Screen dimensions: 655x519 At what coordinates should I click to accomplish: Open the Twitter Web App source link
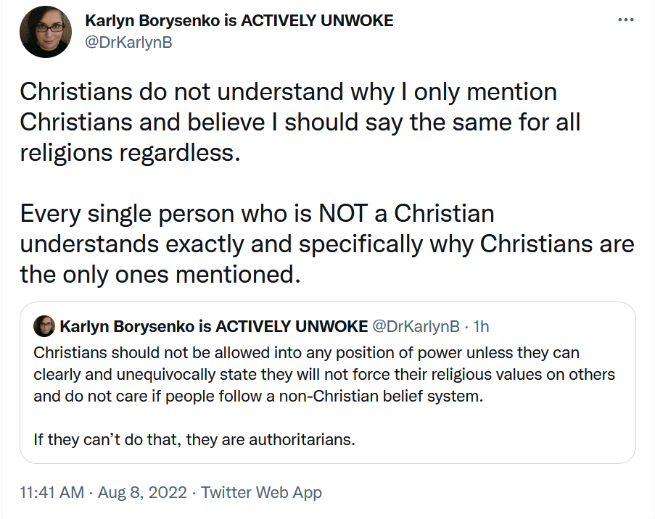261,492
